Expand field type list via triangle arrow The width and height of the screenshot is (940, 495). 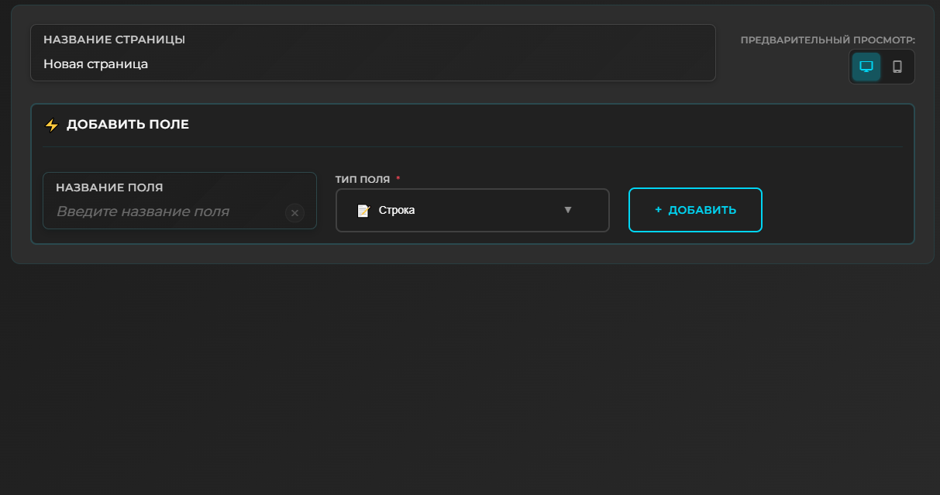point(567,210)
